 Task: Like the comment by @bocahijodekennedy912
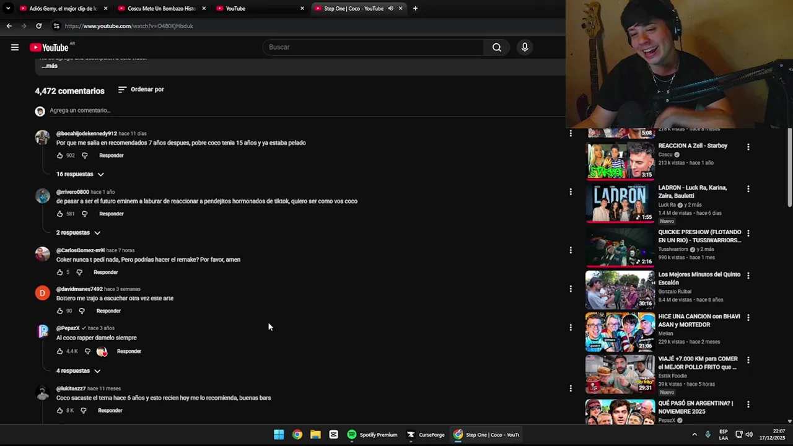pyautogui.click(x=60, y=155)
